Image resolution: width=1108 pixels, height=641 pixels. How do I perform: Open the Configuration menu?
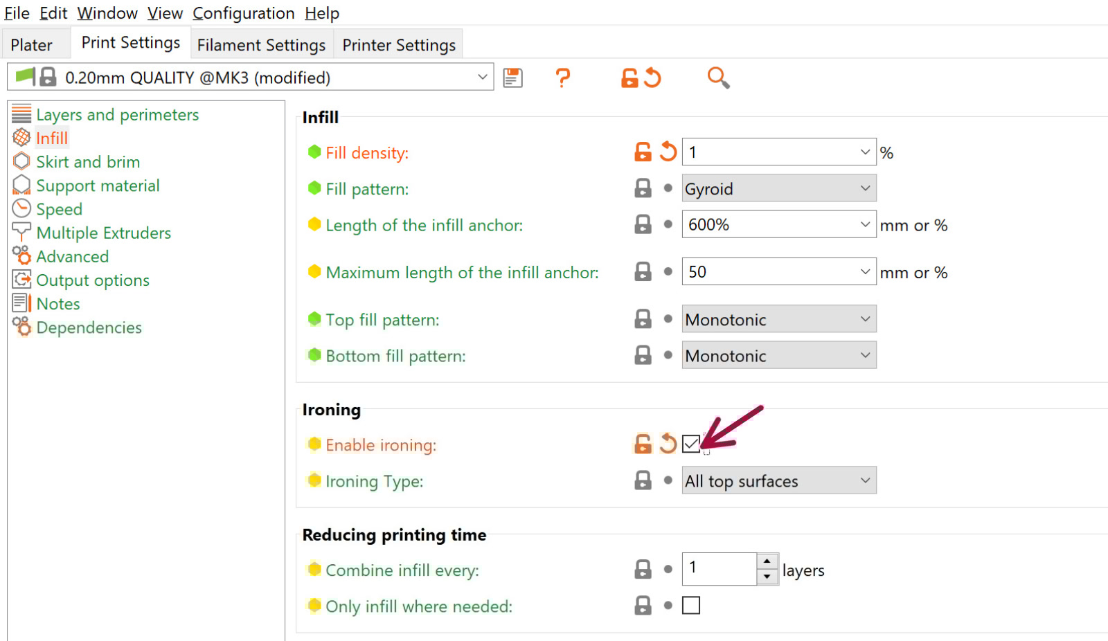243,13
